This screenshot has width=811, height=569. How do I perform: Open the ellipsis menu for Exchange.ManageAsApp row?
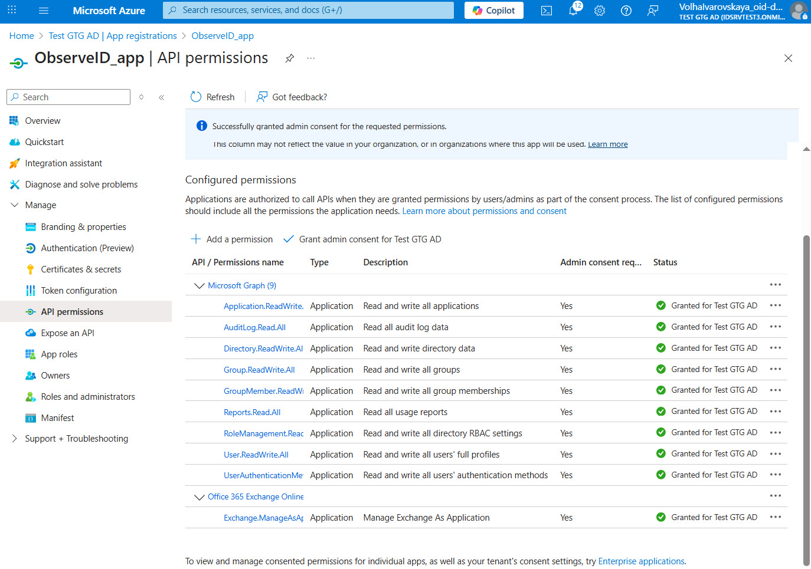coord(775,517)
